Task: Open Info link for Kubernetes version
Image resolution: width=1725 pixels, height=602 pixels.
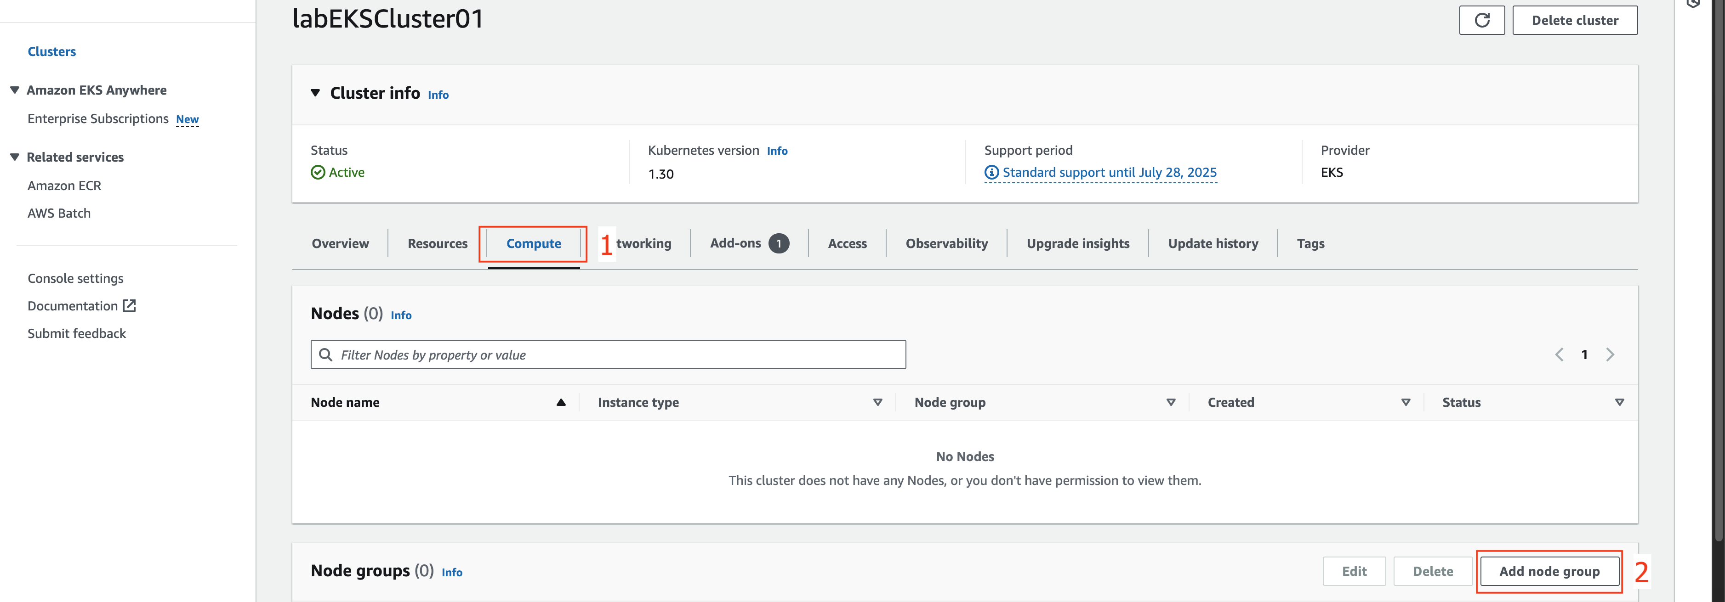Action: (x=777, y=151)
